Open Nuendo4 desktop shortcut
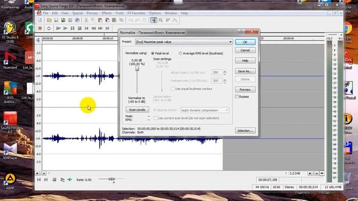Image resolution: width=358 pixels, height=201 pixels. [x=10, y=60]
